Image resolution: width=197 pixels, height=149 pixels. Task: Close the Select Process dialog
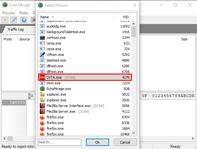(x=135, y=5)
